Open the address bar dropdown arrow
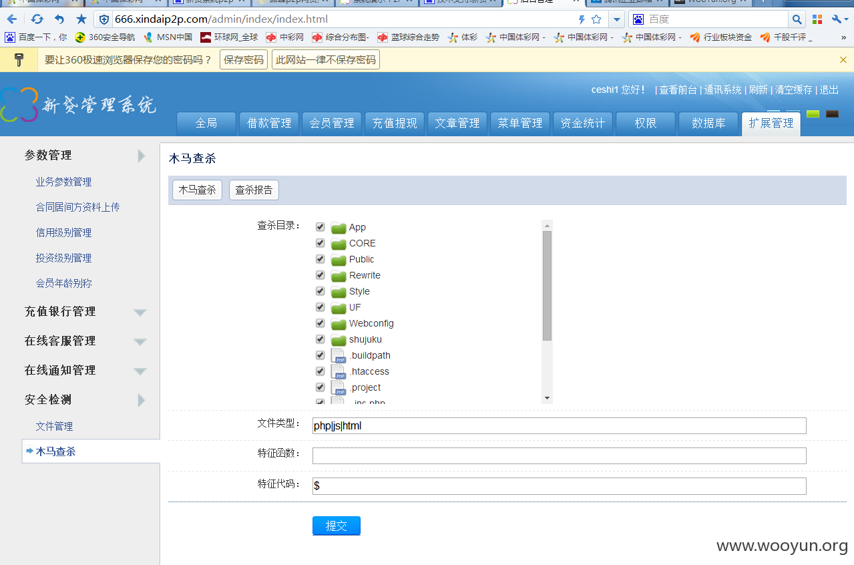854x565 pixels. click(616, 19)
